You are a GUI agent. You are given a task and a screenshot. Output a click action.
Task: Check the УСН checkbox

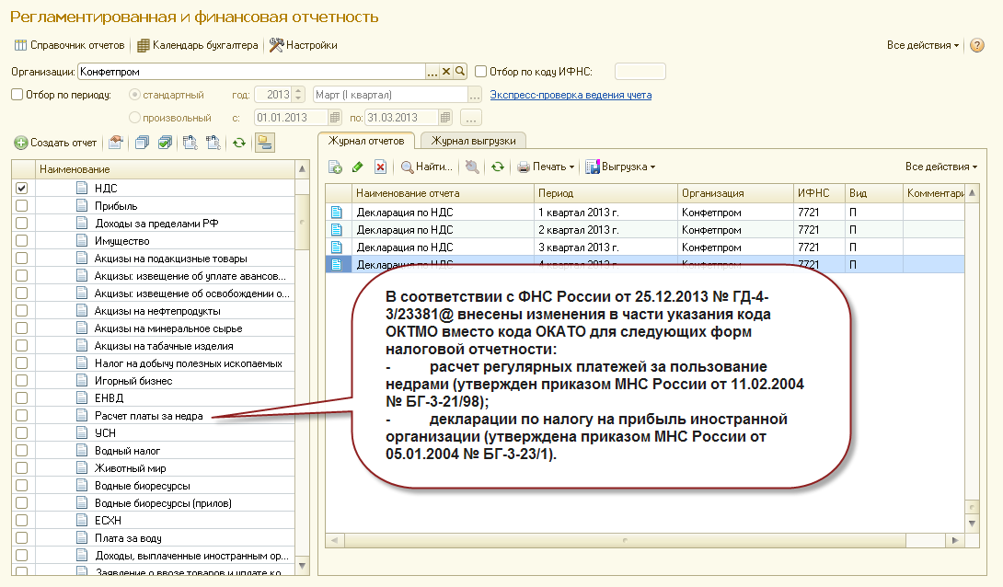pyautogui.click(x=22, y=433)
